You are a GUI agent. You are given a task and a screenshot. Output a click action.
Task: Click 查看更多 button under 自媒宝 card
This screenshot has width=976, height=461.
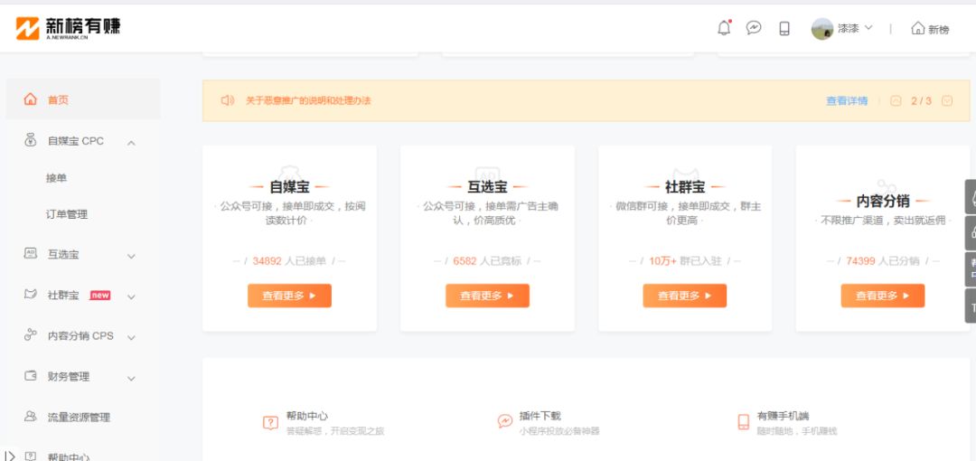pyautogui.click(x=289, y=296)
